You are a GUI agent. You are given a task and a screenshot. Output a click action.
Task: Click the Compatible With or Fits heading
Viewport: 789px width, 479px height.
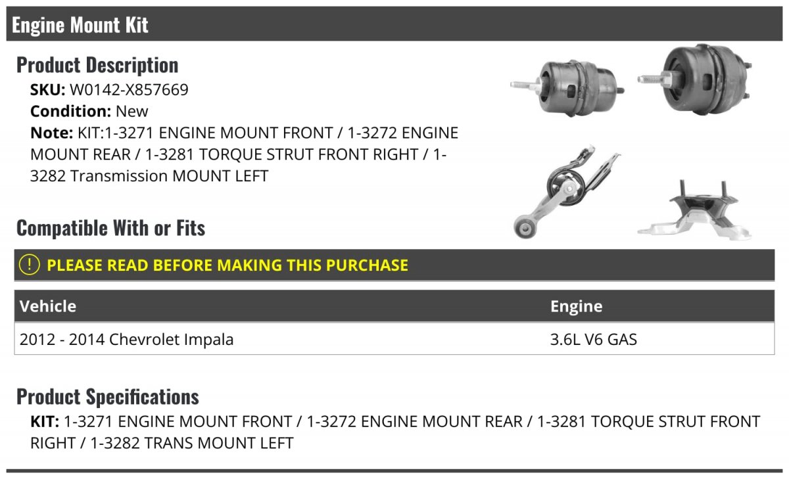pyautogui.click(x=110, y=228)
